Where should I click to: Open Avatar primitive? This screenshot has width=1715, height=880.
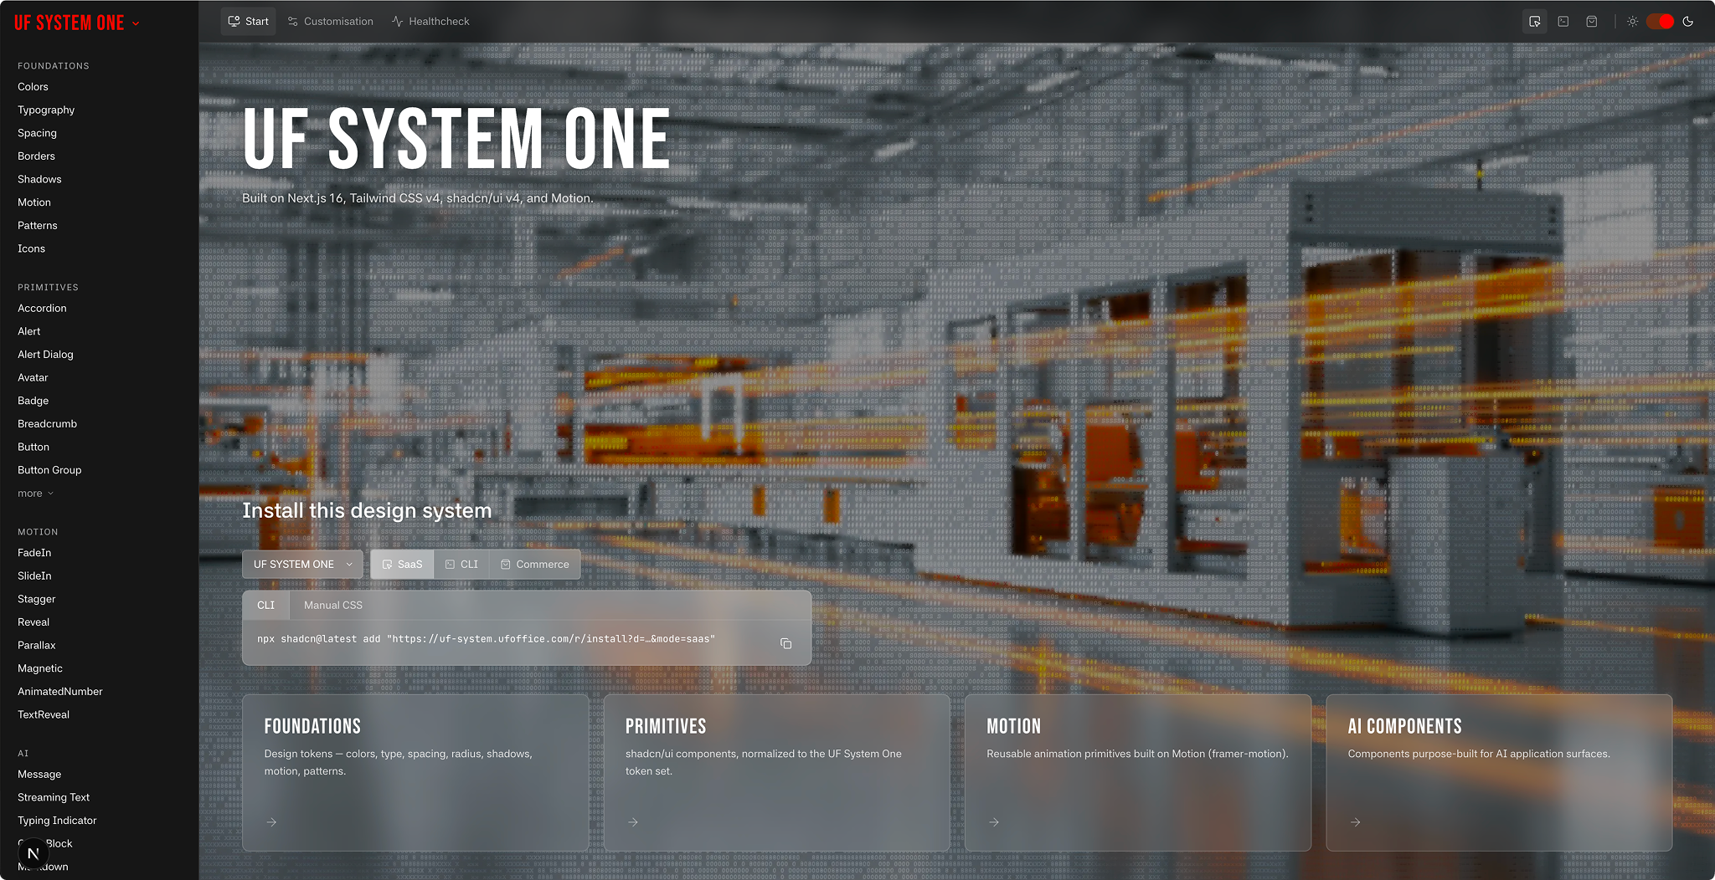click(x=33, y=378)
